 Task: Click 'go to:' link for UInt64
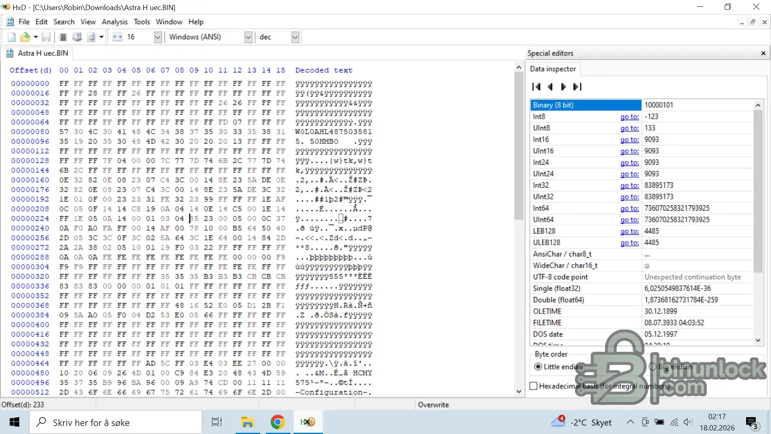pos(629,220)
